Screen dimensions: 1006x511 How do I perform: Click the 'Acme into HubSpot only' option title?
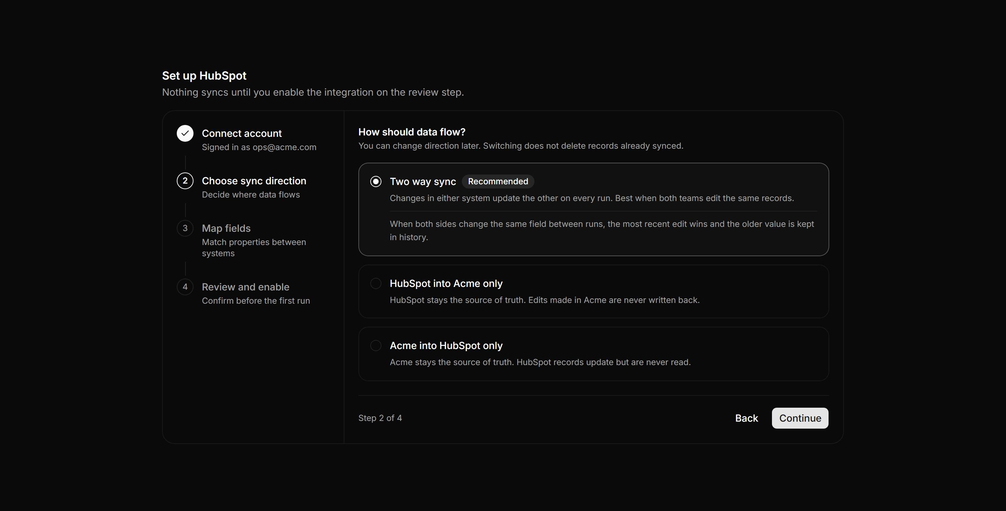coord(446,346)
